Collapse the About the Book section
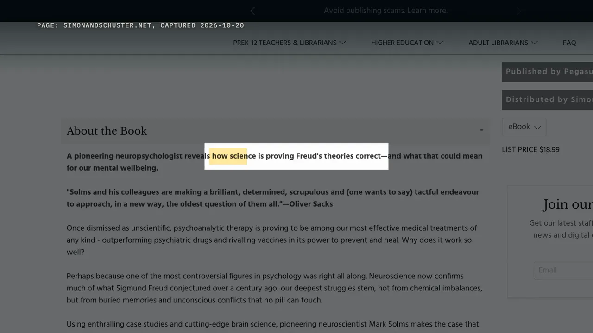This screenshot has width=593, height=333. 481,130
